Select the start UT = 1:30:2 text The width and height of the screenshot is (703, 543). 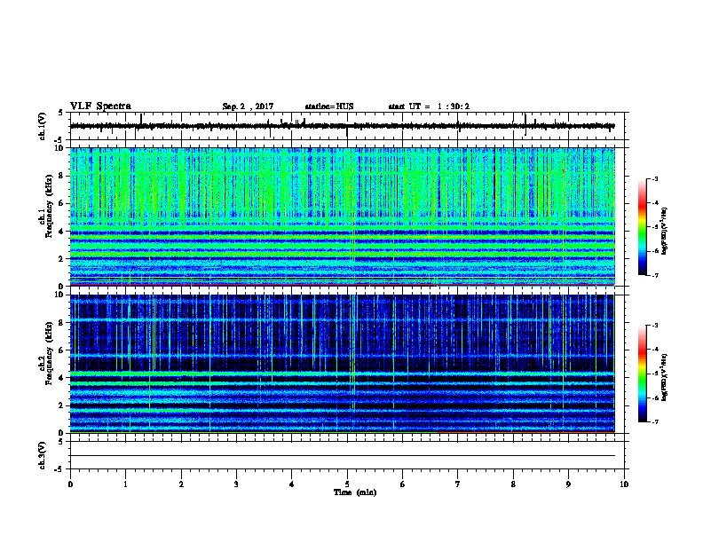tap(429, 106)
